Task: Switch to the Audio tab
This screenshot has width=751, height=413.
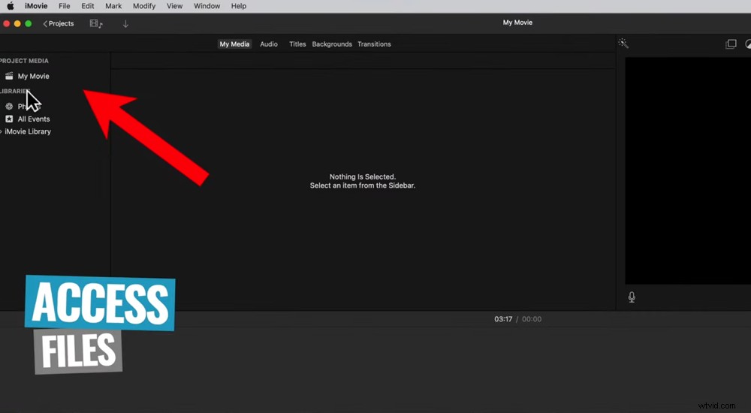Action: [x=269, y=44]
